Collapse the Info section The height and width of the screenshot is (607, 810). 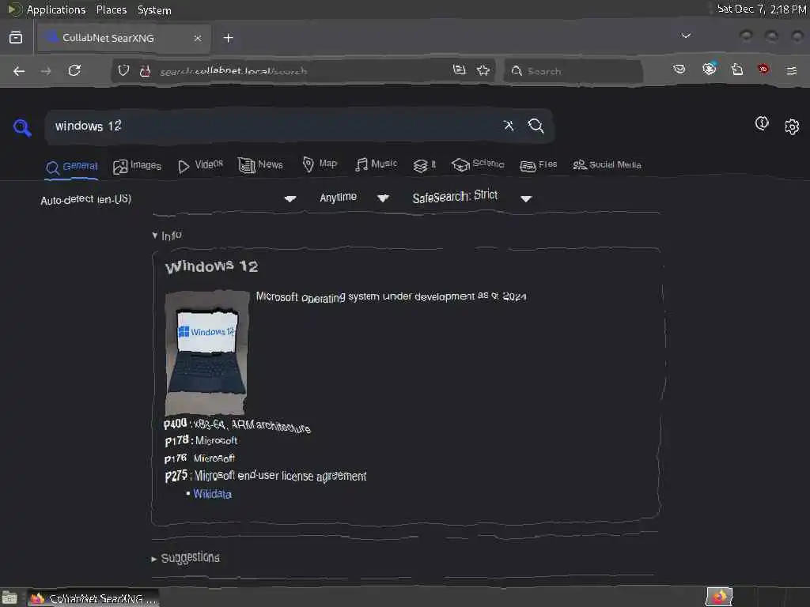167,236
